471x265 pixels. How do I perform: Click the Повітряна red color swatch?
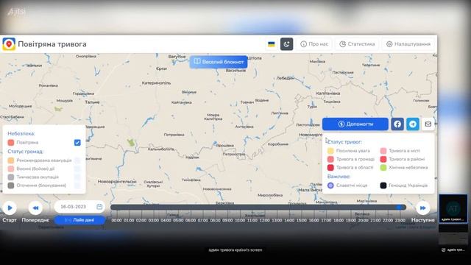click(x=11, y=142)
